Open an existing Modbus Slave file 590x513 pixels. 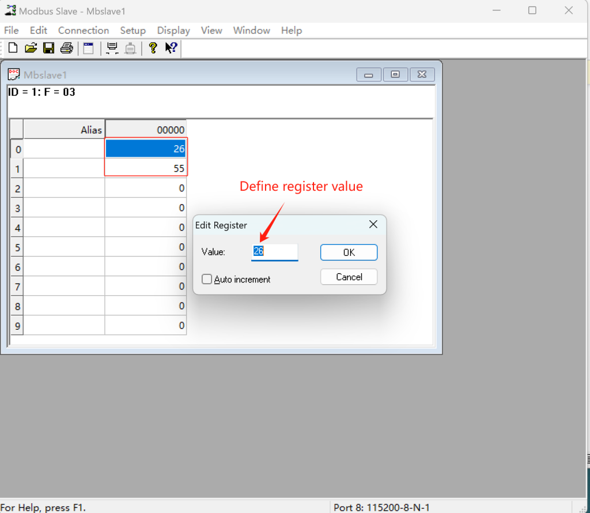[x=31, y=48]
